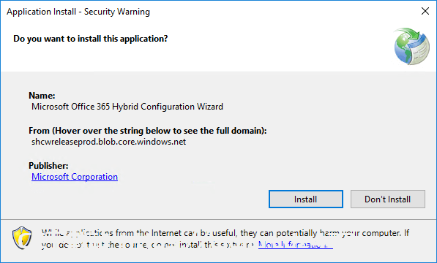The width and height of the screenshot is (437, 263).
Task: Click the Application Install title bar text
Action: (x=41, y=12)
